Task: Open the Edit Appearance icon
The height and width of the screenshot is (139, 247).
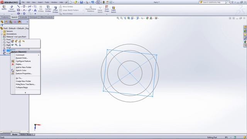Action: point(147,18)
